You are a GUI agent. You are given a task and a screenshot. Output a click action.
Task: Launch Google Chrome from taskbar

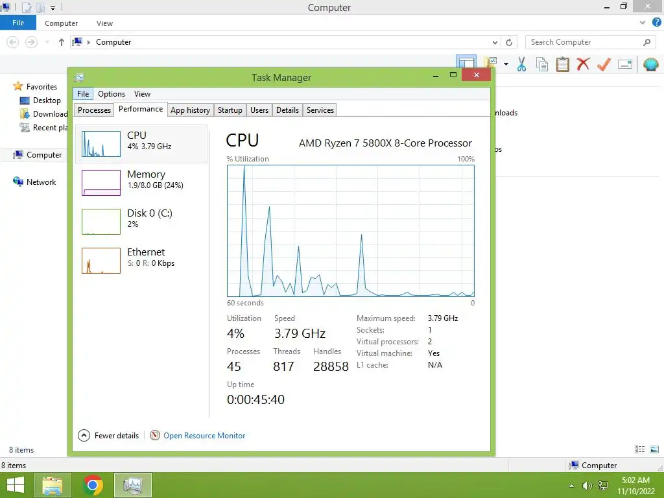93,485
